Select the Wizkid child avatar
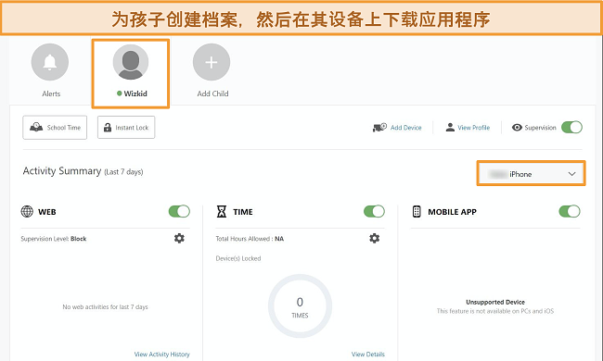Image resolution: width=603 pixels, height=361 pixels. click(x=131, y=62)
